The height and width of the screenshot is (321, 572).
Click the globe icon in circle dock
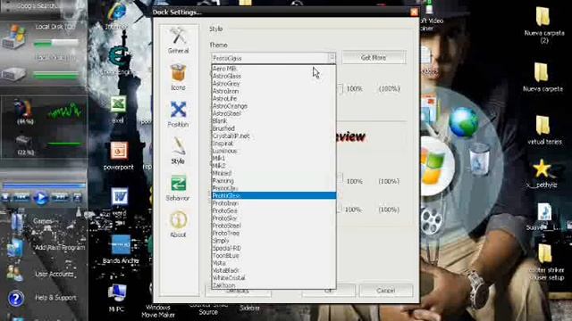point(464,122)
